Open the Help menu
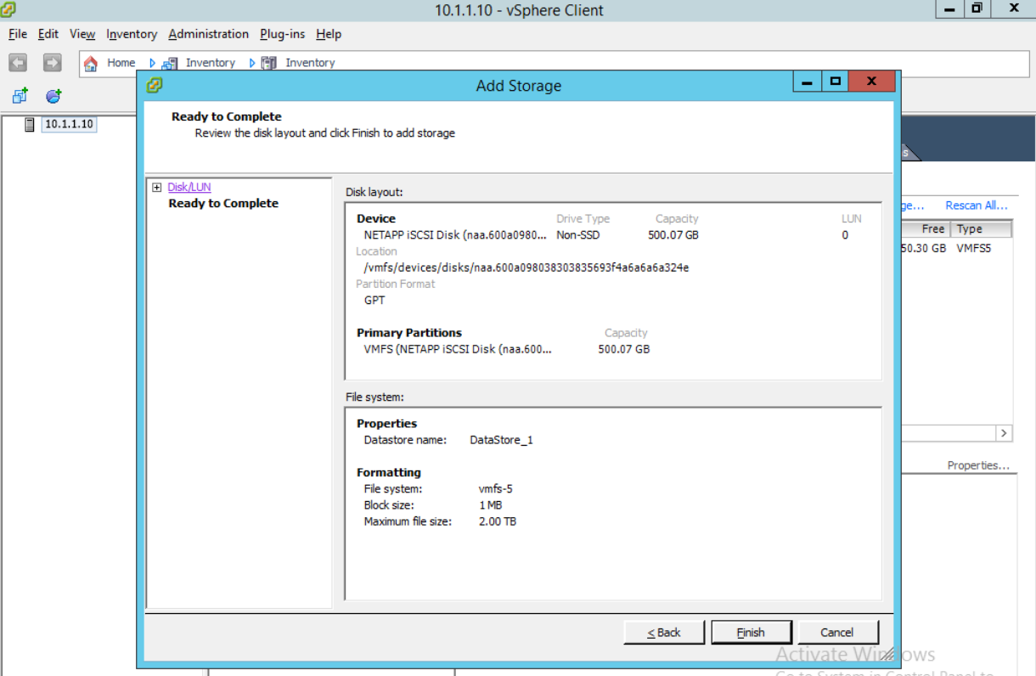This screenshot has height=676, width=1036. 328,34
